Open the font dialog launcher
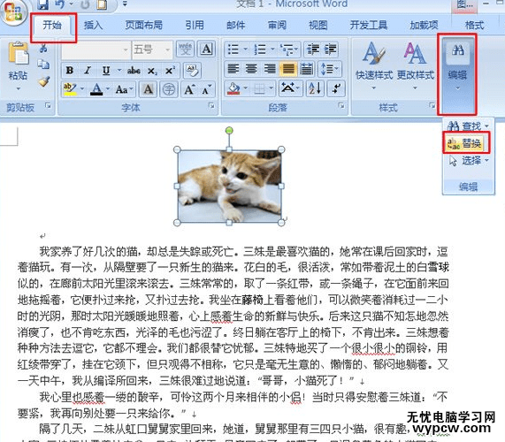The width and height of the screenshot is (505, 442). coord(211,105)
